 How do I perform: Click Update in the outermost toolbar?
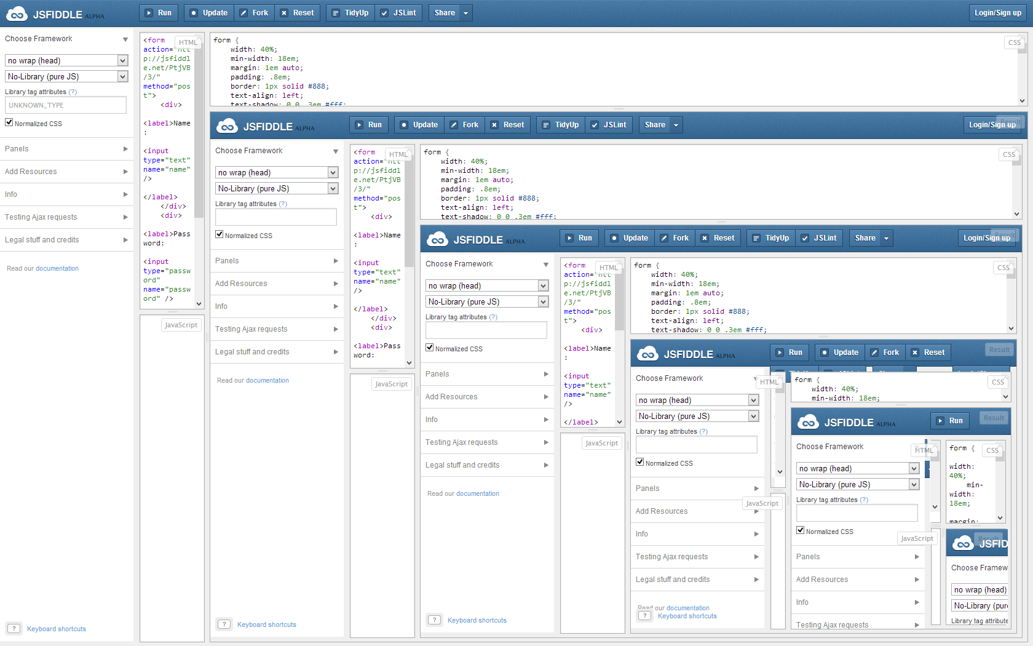[x=209, y=13]
